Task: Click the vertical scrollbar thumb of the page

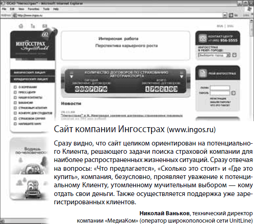Action: (x=252, y=30)
